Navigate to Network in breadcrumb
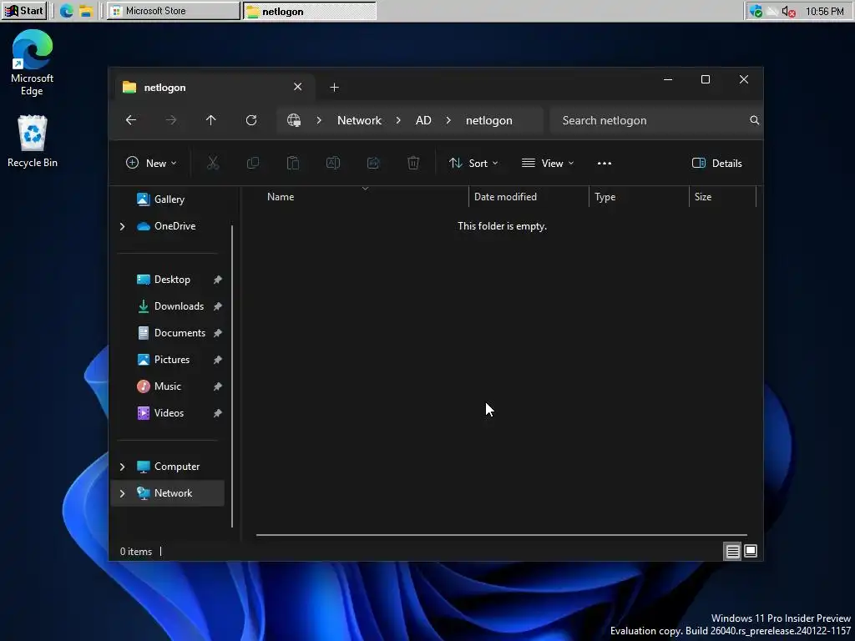Screen dimensions: 855x641 click(x=359, y=120)
